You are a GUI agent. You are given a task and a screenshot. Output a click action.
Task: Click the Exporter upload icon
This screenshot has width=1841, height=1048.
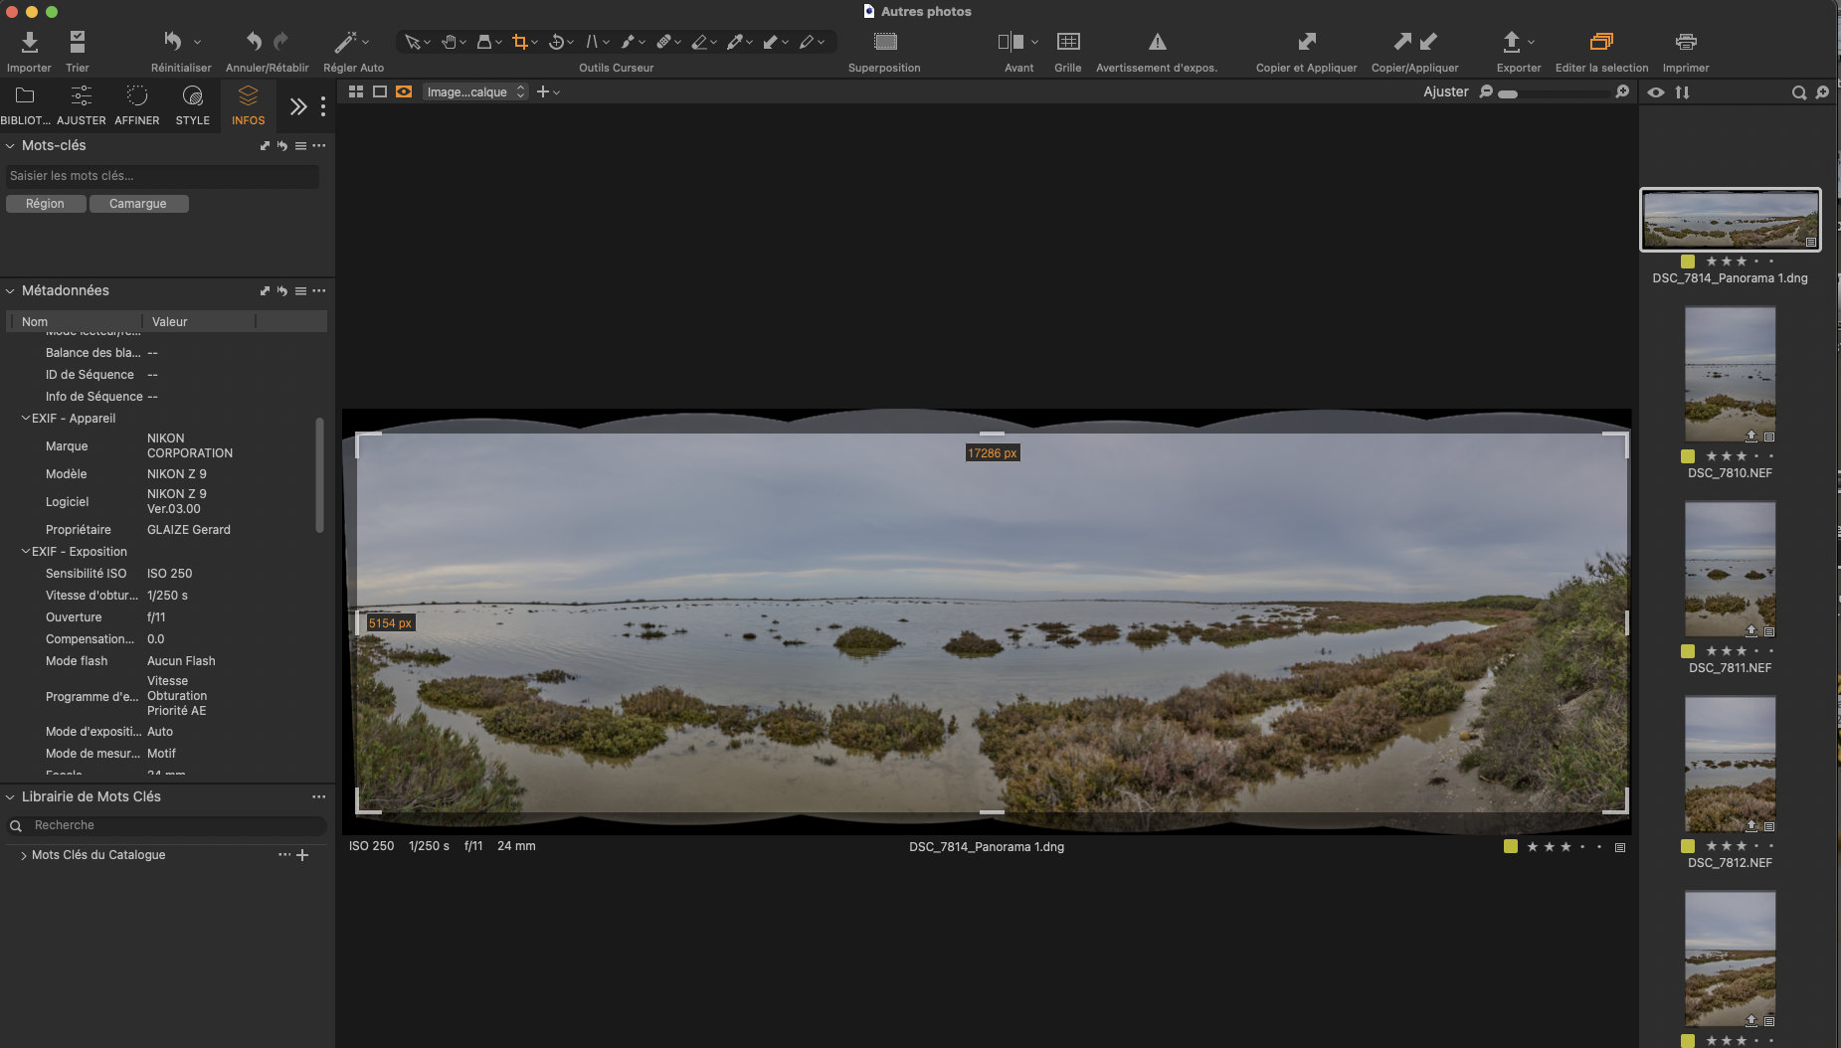(x=1511, y=42)
